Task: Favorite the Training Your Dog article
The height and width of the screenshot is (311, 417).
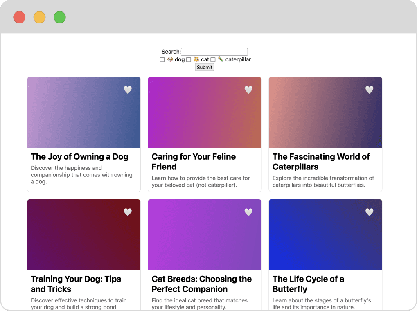Action: coord(127,212)
